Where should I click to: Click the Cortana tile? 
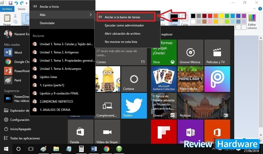(x=134, y=79)
